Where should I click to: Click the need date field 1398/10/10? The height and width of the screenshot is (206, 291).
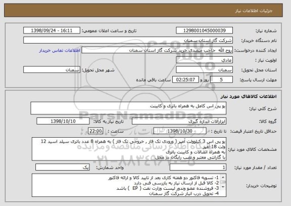63,121
